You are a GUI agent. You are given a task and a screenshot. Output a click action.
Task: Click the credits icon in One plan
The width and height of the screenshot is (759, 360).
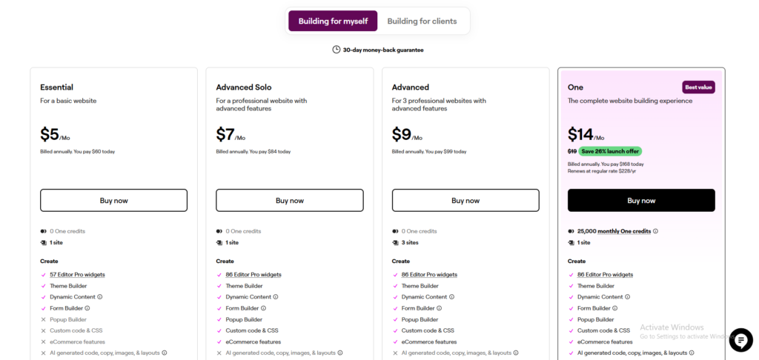point(571,231)
